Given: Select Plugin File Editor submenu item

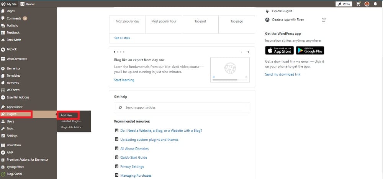Looking at the screenshot, I should pyautogui.click(x=71, y=127).
